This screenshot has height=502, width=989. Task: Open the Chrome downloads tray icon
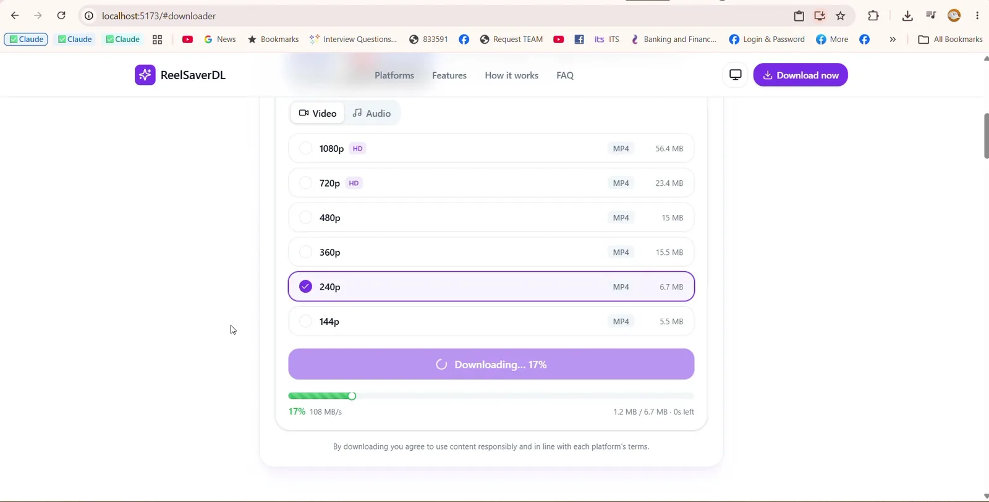907,16
